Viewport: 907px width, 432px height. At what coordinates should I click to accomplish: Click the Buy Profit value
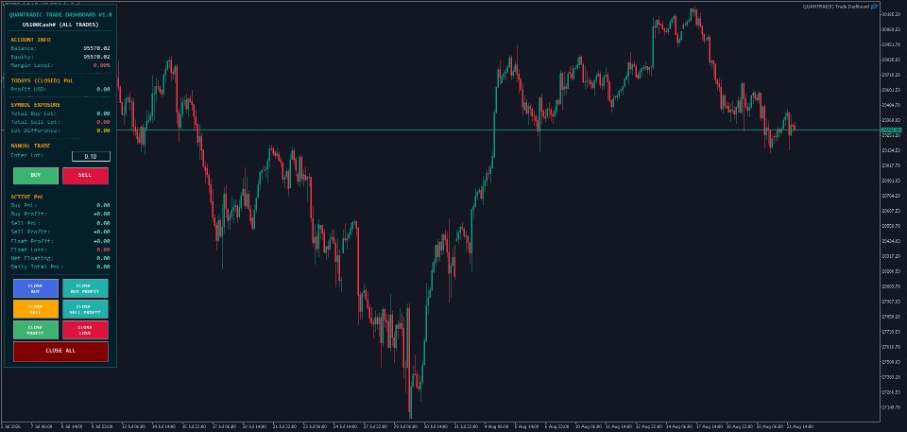[x=102, y=215]
